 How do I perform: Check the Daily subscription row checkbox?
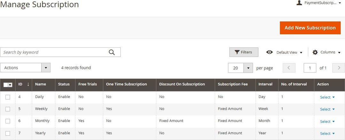[x=8, y=97]
